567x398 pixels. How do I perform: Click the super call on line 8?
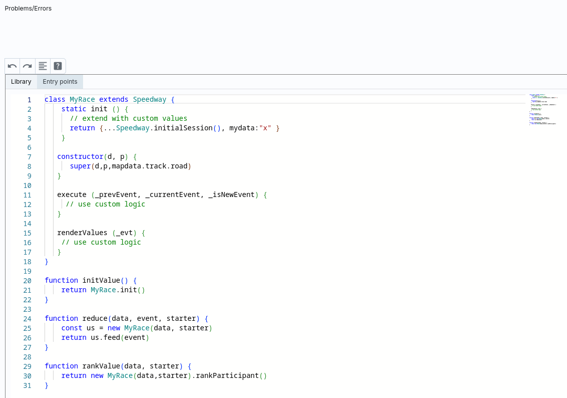coord(80,166)
